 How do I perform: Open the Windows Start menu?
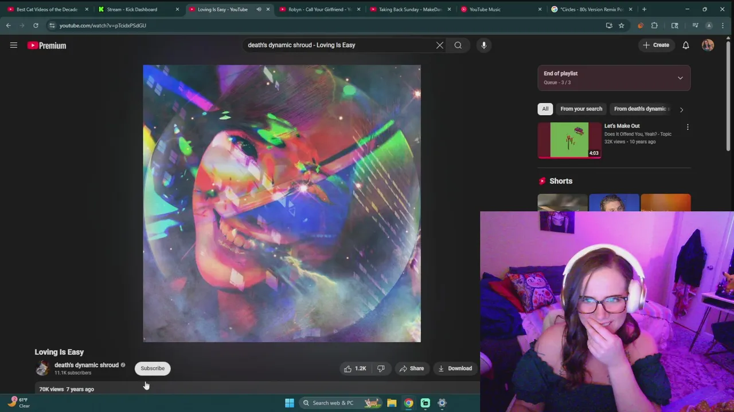(290, 403)
